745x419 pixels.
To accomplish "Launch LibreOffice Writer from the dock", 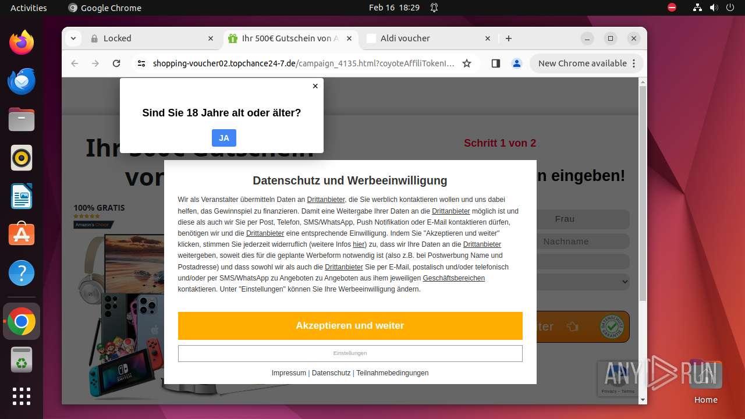I will click(22, 196).
